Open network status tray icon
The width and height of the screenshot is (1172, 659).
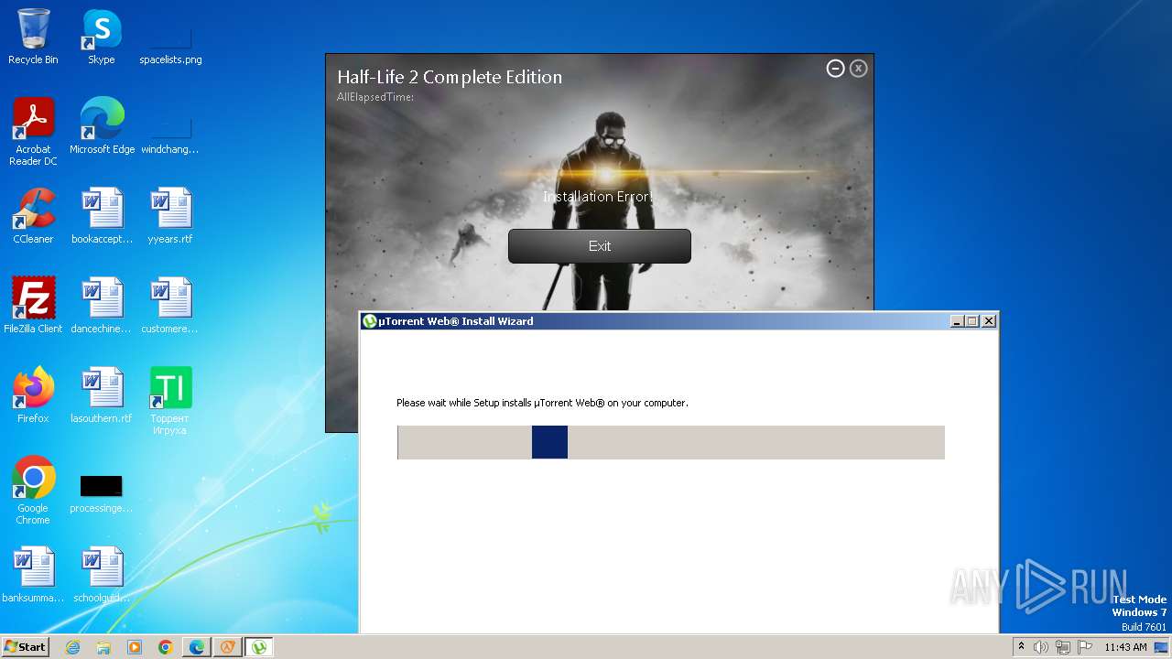[1062, 647]
